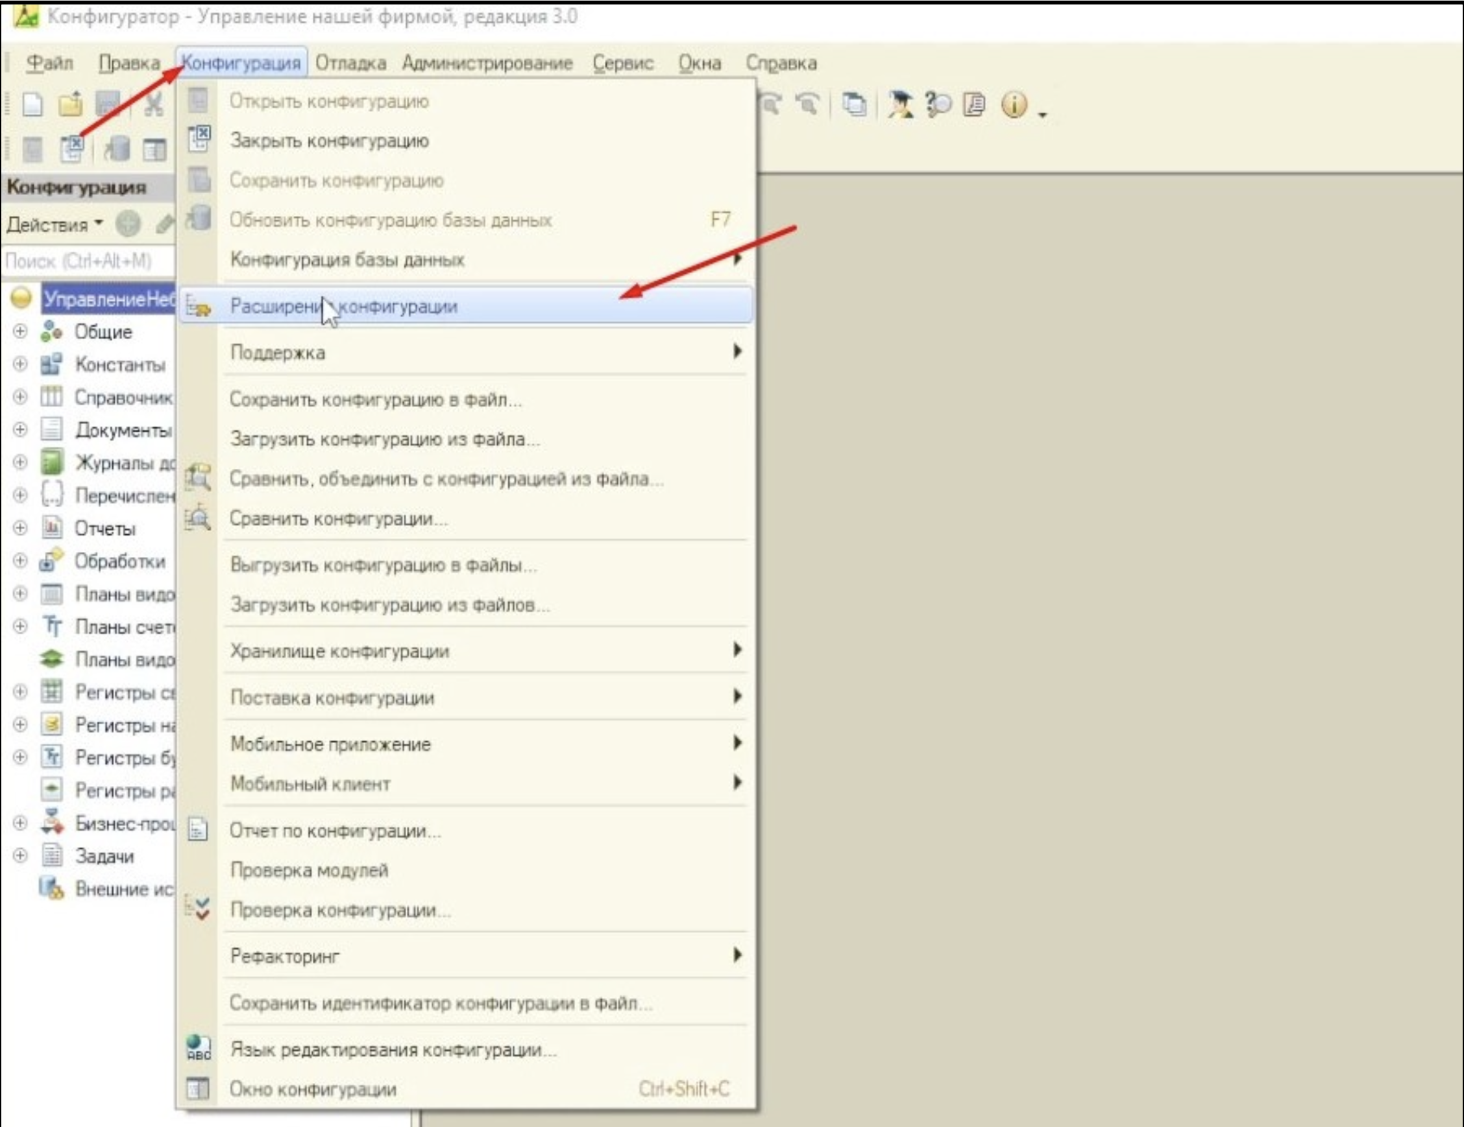
Task: Open the Поддержка submenu
Action: [467, 352]
